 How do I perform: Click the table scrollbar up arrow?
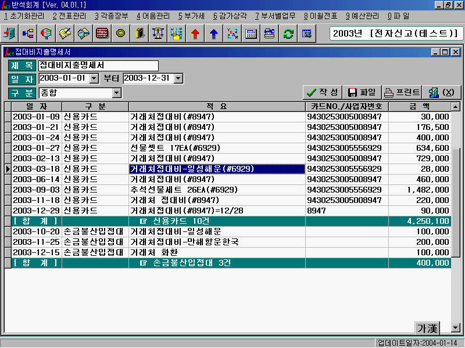455,107
